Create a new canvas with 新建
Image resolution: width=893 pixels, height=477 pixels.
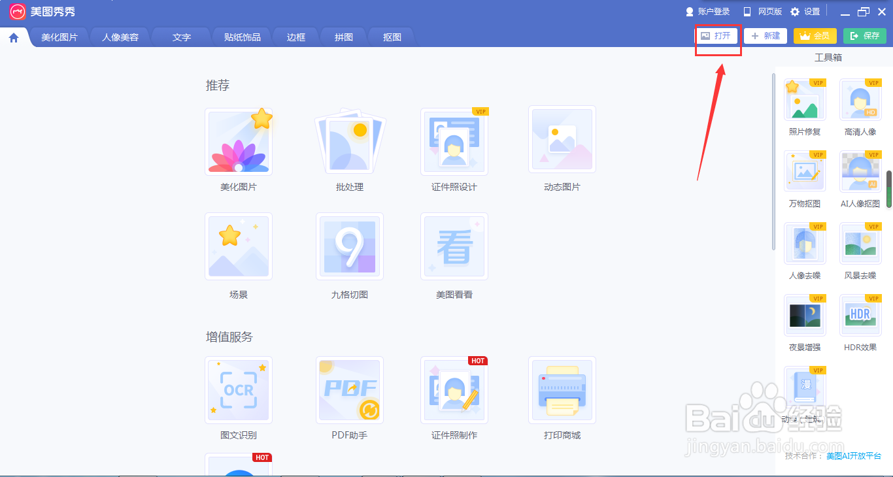point(766,36)
